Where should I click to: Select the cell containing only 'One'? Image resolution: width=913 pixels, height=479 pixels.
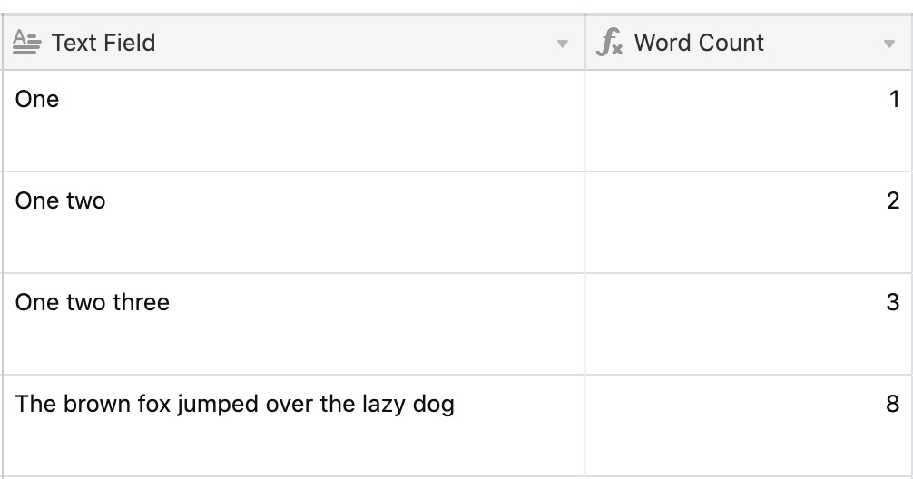(x=294, y=121)
